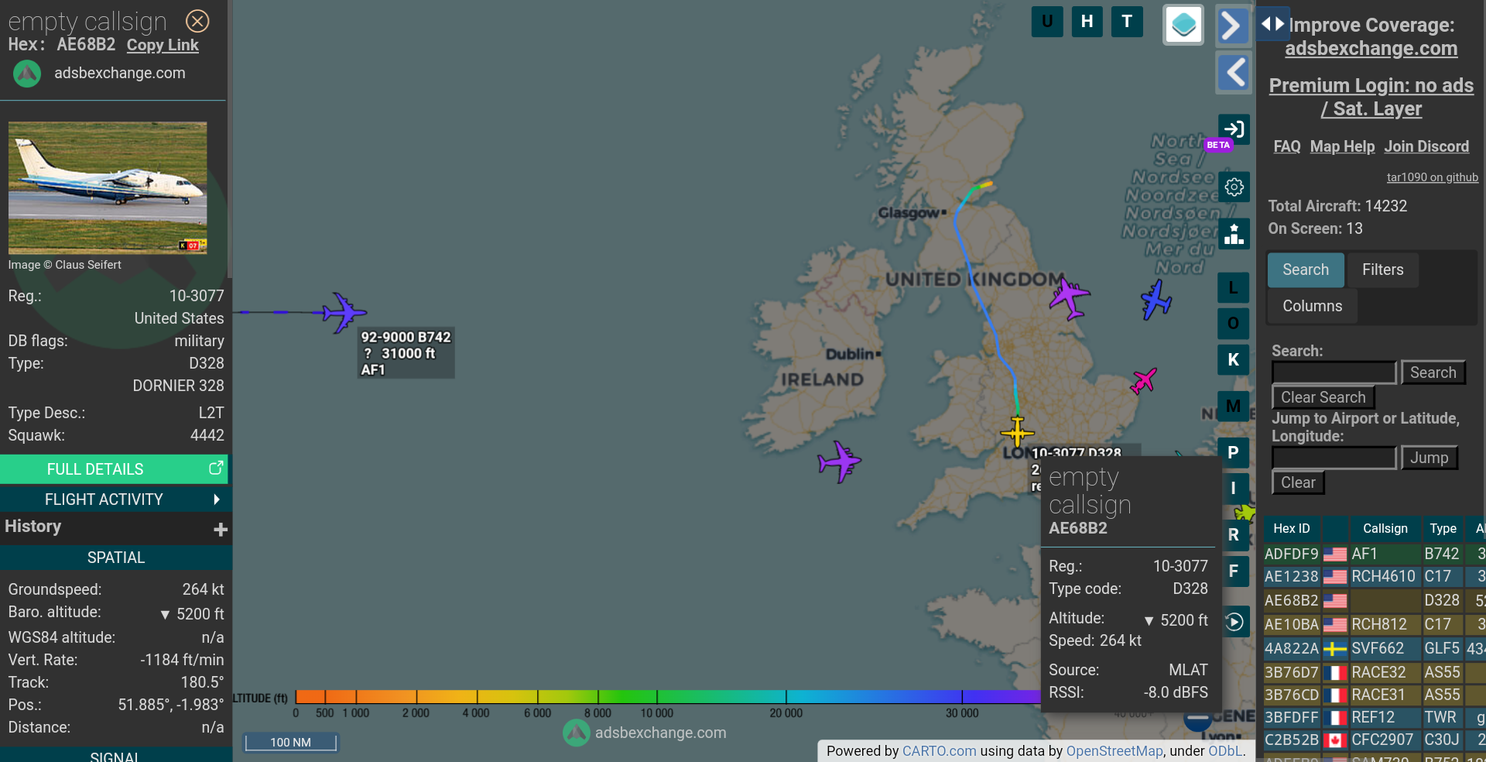Click the Jump button
Viewport: 1486px width, 762px height.
click(x=1430, y=458)
